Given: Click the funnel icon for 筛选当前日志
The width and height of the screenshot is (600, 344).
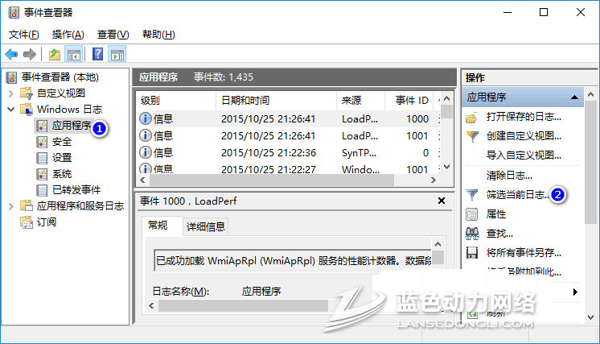Looking at the screenshot, I should click(472, 195).
